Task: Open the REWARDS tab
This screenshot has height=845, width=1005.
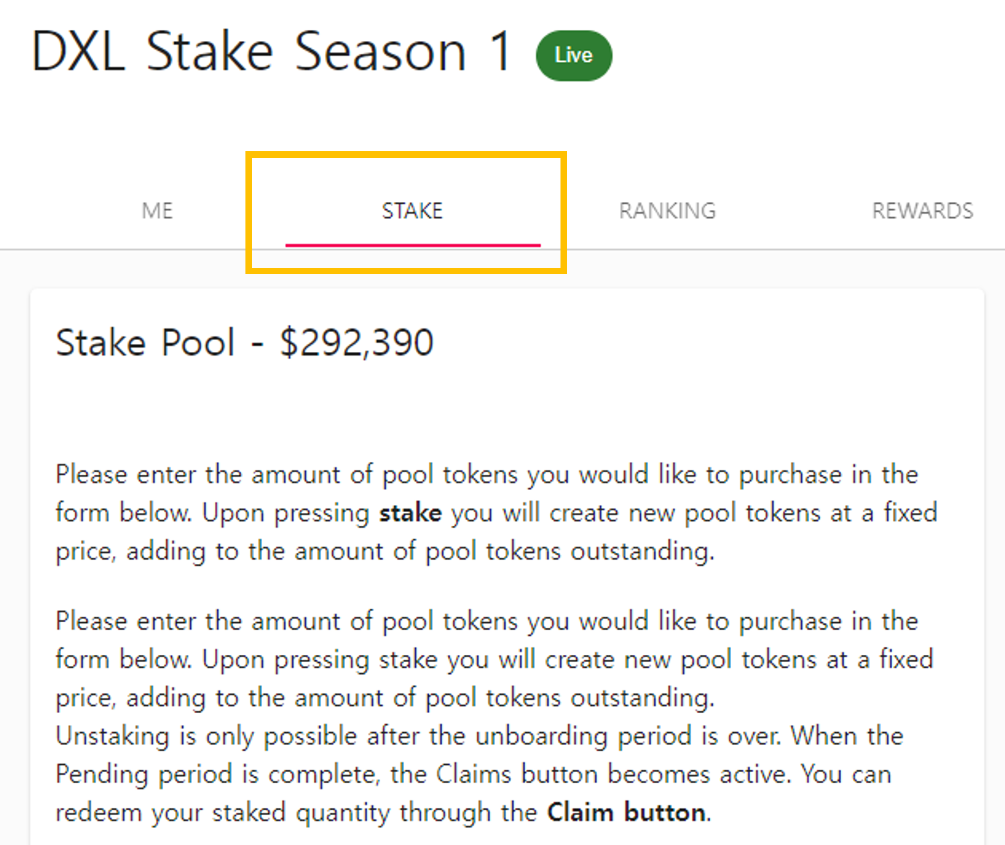Action: click(x=922, y=211)
